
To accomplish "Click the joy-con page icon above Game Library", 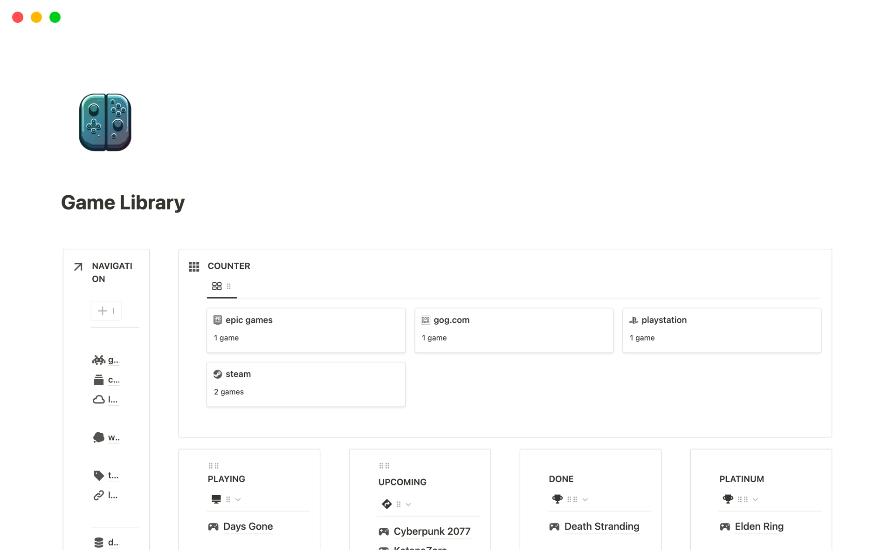I will tap(105, 122).
